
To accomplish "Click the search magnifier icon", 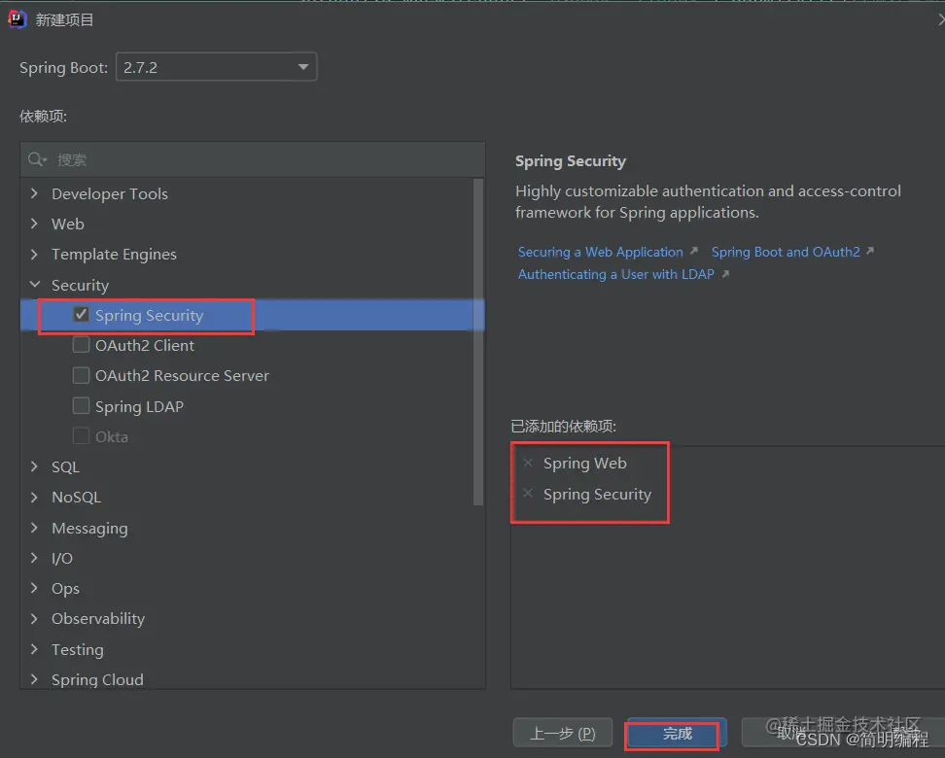I will (36, 159).
